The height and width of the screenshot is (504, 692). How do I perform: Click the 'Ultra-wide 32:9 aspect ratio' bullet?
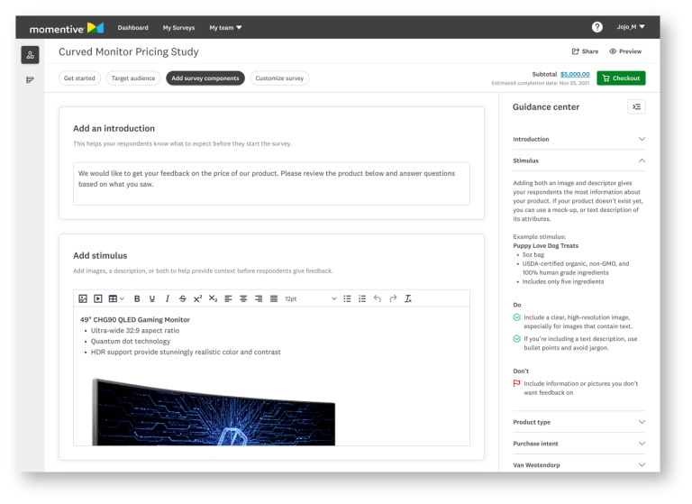135,330
